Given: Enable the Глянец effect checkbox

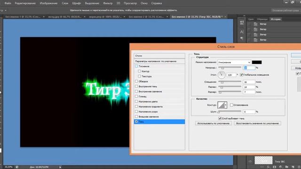Looking at the screenshot, I should (136, 96).
